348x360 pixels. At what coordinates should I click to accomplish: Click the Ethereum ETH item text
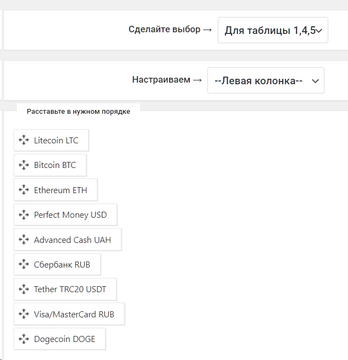(60, 190)
